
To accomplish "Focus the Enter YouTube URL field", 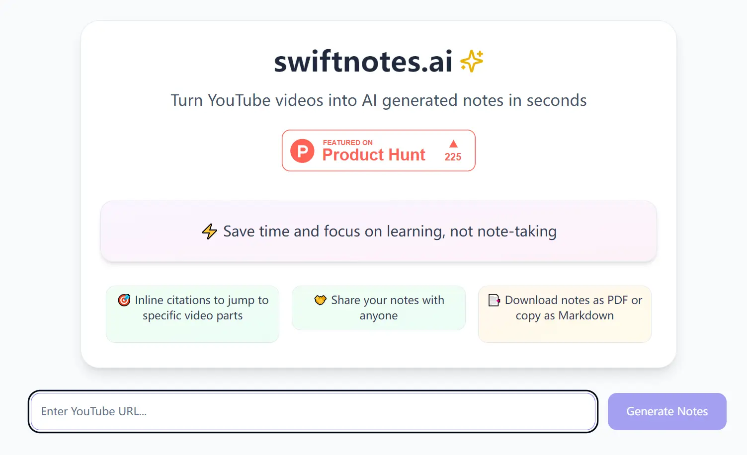I will click(x=313, y=411).
